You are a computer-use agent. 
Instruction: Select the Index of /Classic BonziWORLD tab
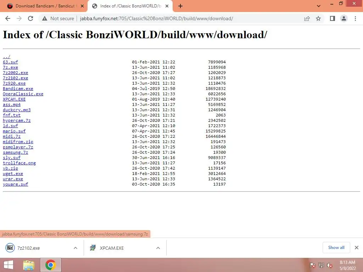(x=130, y=6)
